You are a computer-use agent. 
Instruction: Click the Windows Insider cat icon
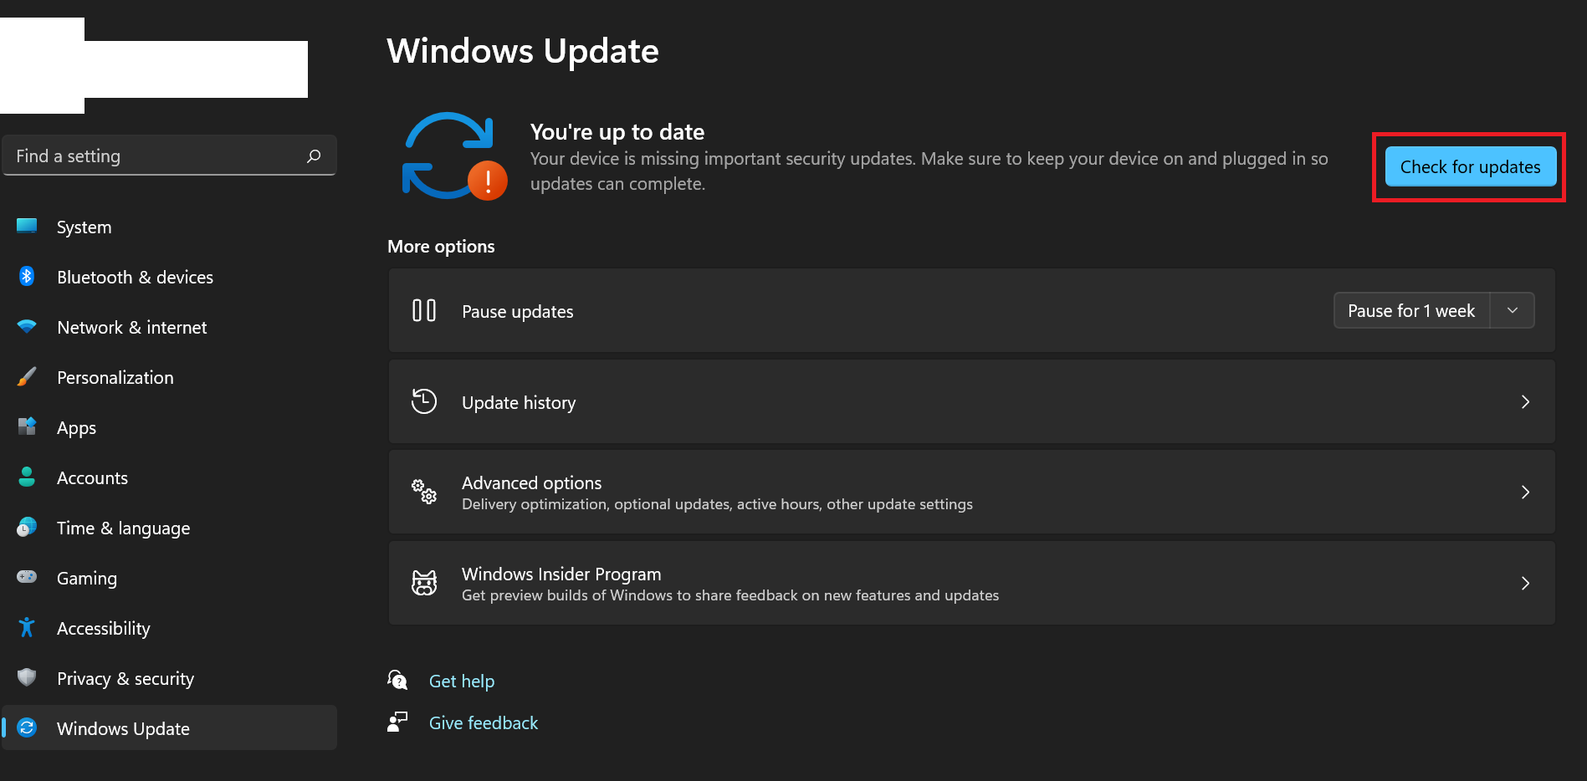click(424, 583)
